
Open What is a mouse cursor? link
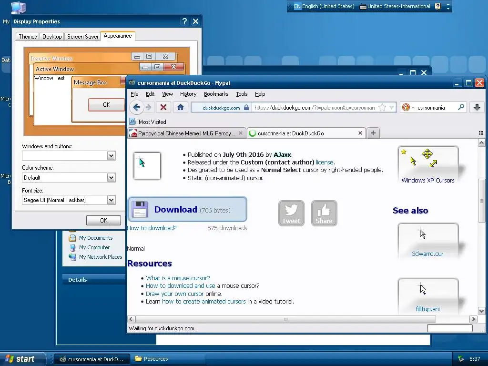178,278
